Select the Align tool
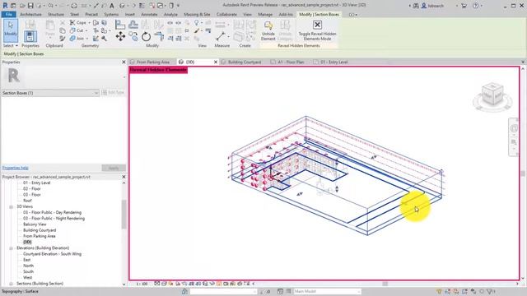 (x=120, y=24)
